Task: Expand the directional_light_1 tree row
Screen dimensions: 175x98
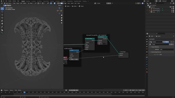Action: [150, 8]
